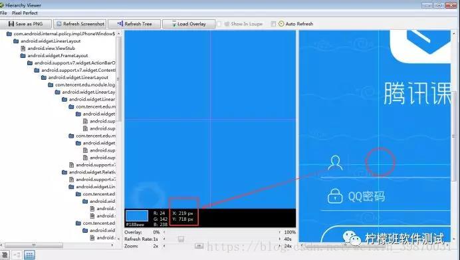Click the Save as PNG button
This screenshot has width=460, height=260.
coord(26,24)
